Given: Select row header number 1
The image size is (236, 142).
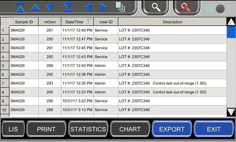Looking at the screenshot, I should coord(5,30).
